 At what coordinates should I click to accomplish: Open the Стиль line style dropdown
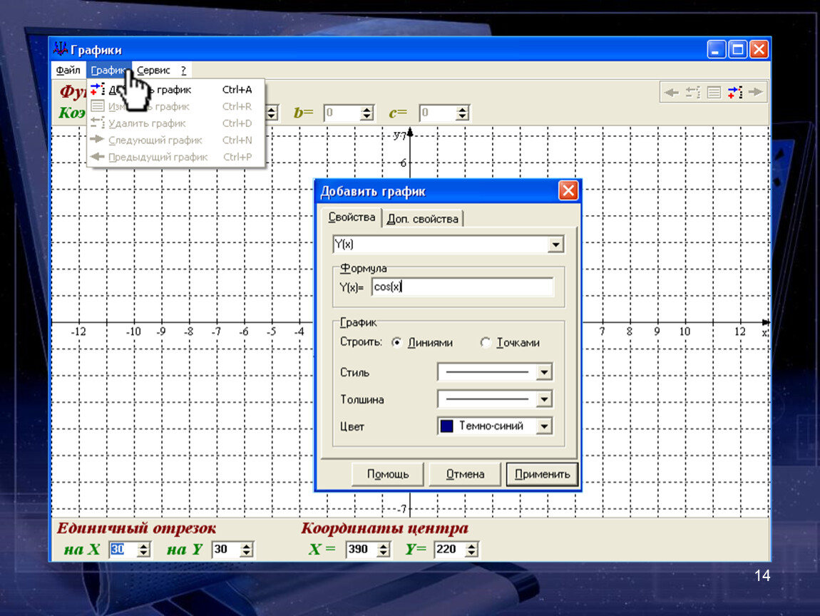click(x=544, y=372)
